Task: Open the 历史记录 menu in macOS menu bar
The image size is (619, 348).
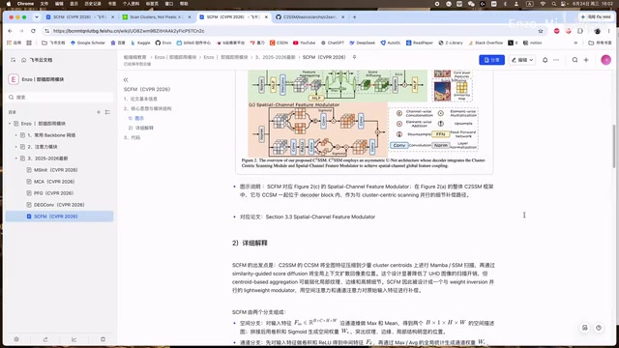Action: point(93,4)
